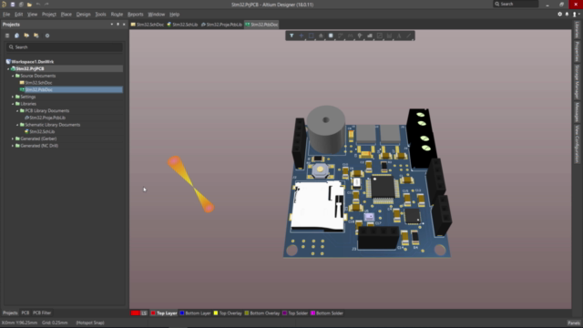Select the rectangle selection tool

[312, 36]
